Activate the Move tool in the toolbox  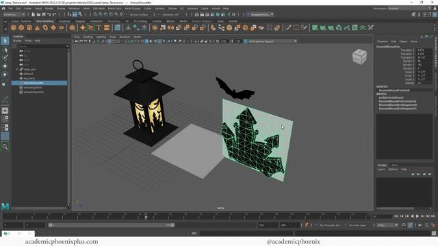[5, 66]
